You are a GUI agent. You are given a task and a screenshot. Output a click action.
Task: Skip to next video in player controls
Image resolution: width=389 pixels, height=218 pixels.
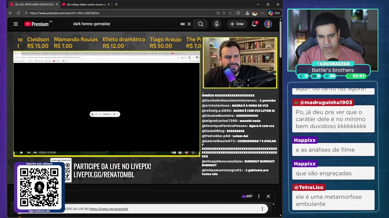tap(29, 152)
